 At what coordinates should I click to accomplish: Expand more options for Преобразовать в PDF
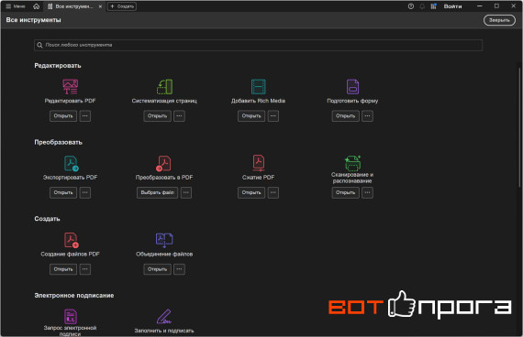(186, 192)
